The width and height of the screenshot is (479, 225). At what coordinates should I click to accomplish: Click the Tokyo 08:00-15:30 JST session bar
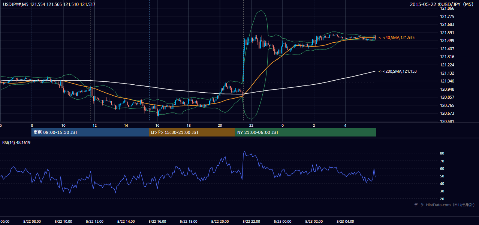(90, 132)
